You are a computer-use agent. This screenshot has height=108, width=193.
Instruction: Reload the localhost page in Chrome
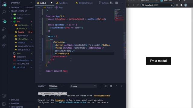click(x=138, y=5)
